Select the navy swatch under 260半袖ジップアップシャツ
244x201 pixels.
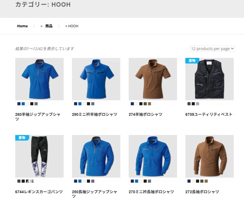click(x=19, y=104)
